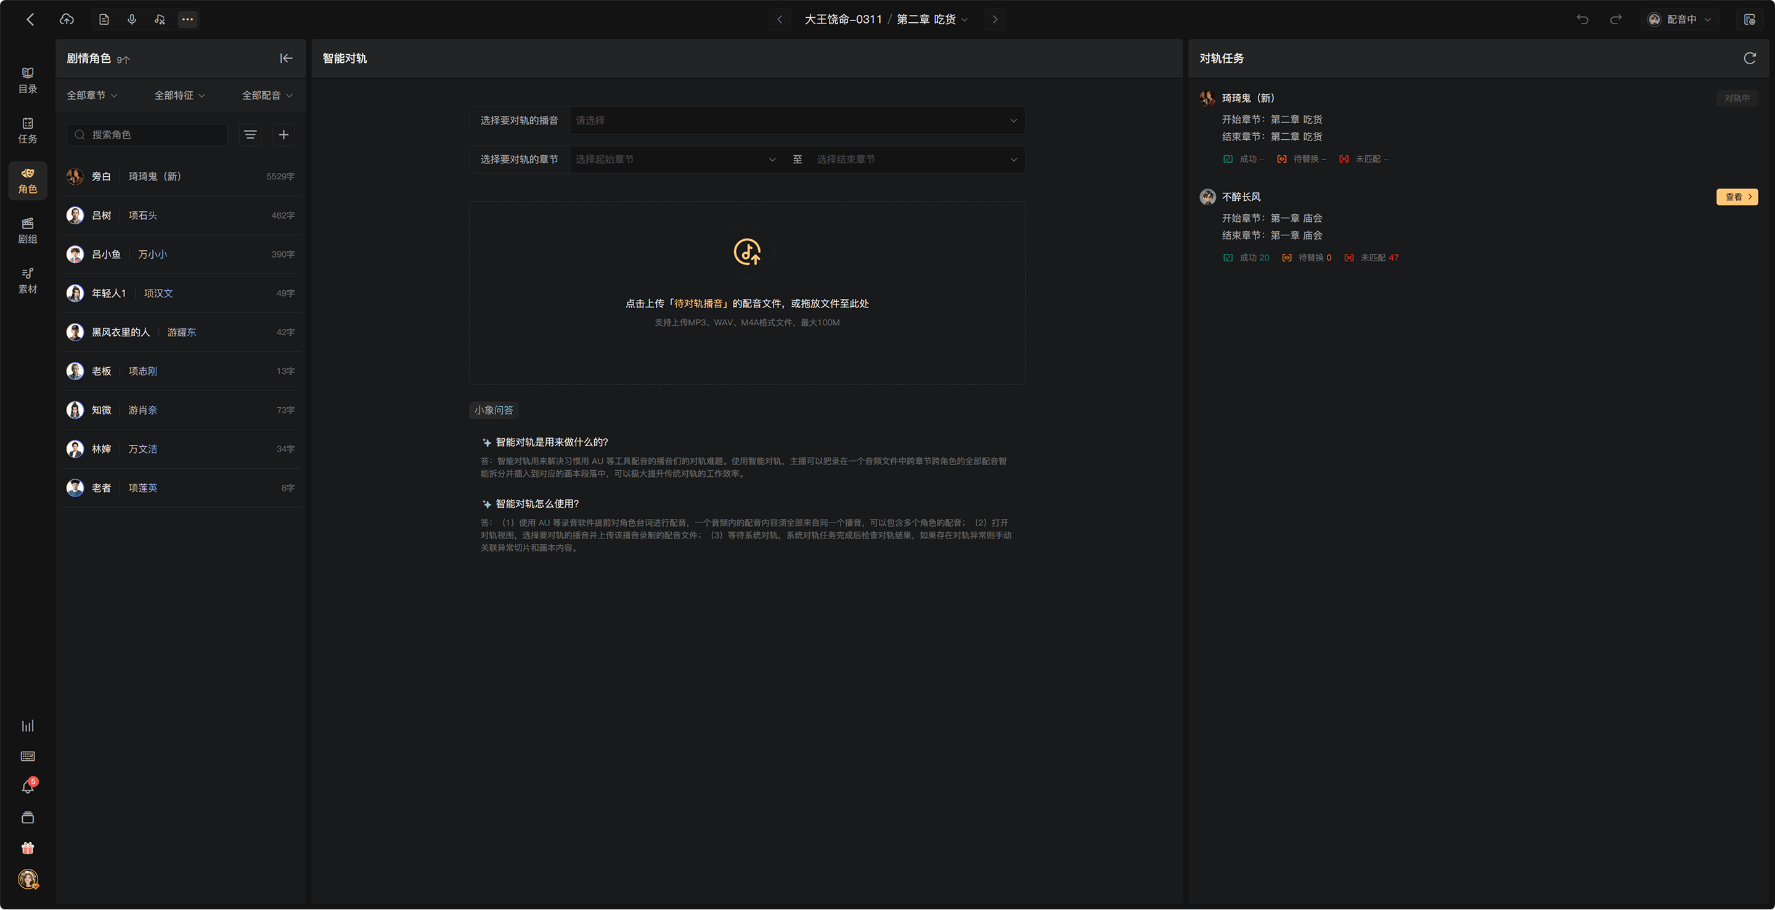Open the gift box icon in sidebar

coord(28,848)
